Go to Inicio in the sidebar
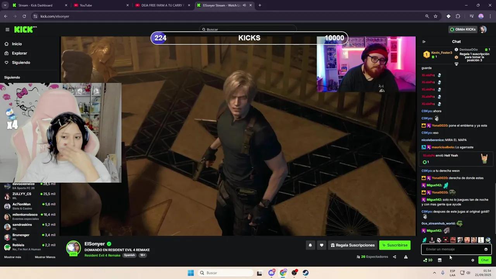This screenshot has height=279, width=496. (17, 44)
